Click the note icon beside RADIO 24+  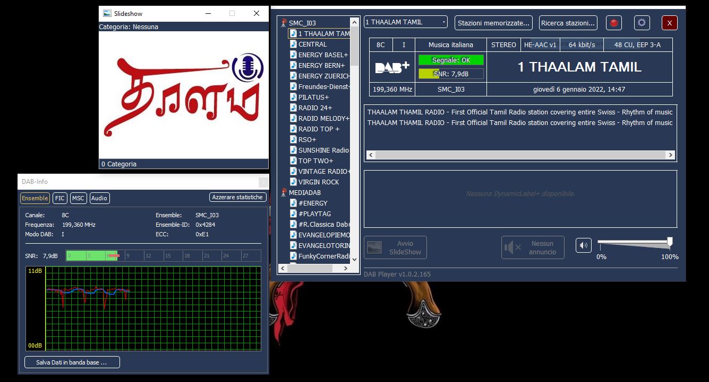(x=293, y=108)
